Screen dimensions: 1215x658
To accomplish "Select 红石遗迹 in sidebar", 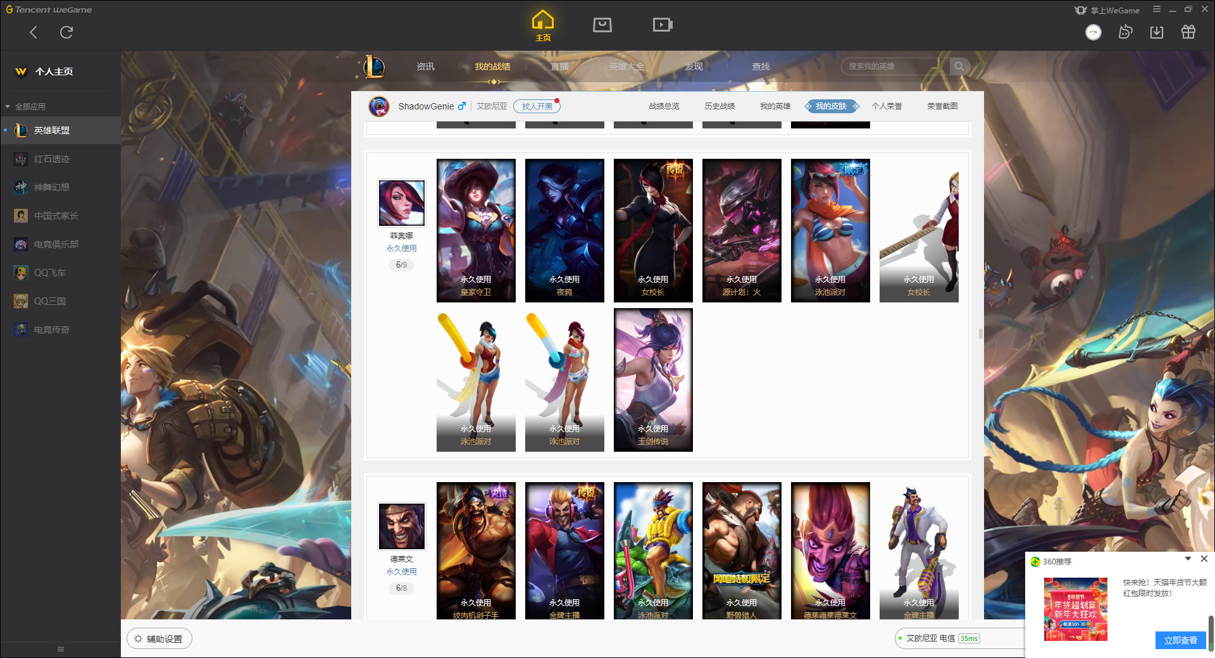I will tap(60, 159).
